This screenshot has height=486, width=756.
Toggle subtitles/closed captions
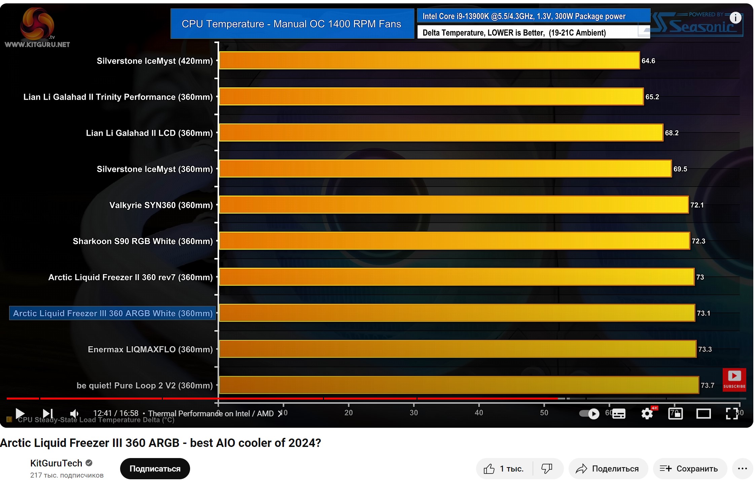pyautogui.click(x=618, y=414)
